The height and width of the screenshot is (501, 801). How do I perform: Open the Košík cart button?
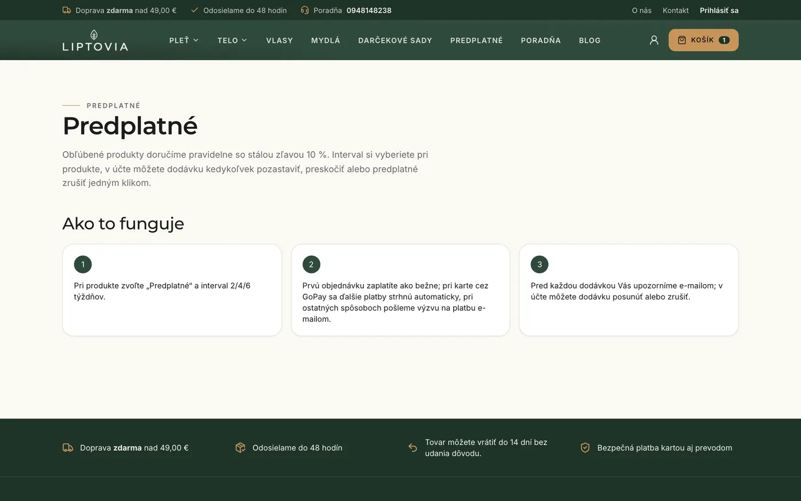[703, 40]
